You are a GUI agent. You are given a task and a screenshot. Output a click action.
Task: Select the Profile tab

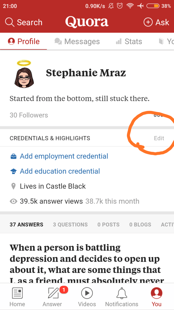[x=23, y=41]
